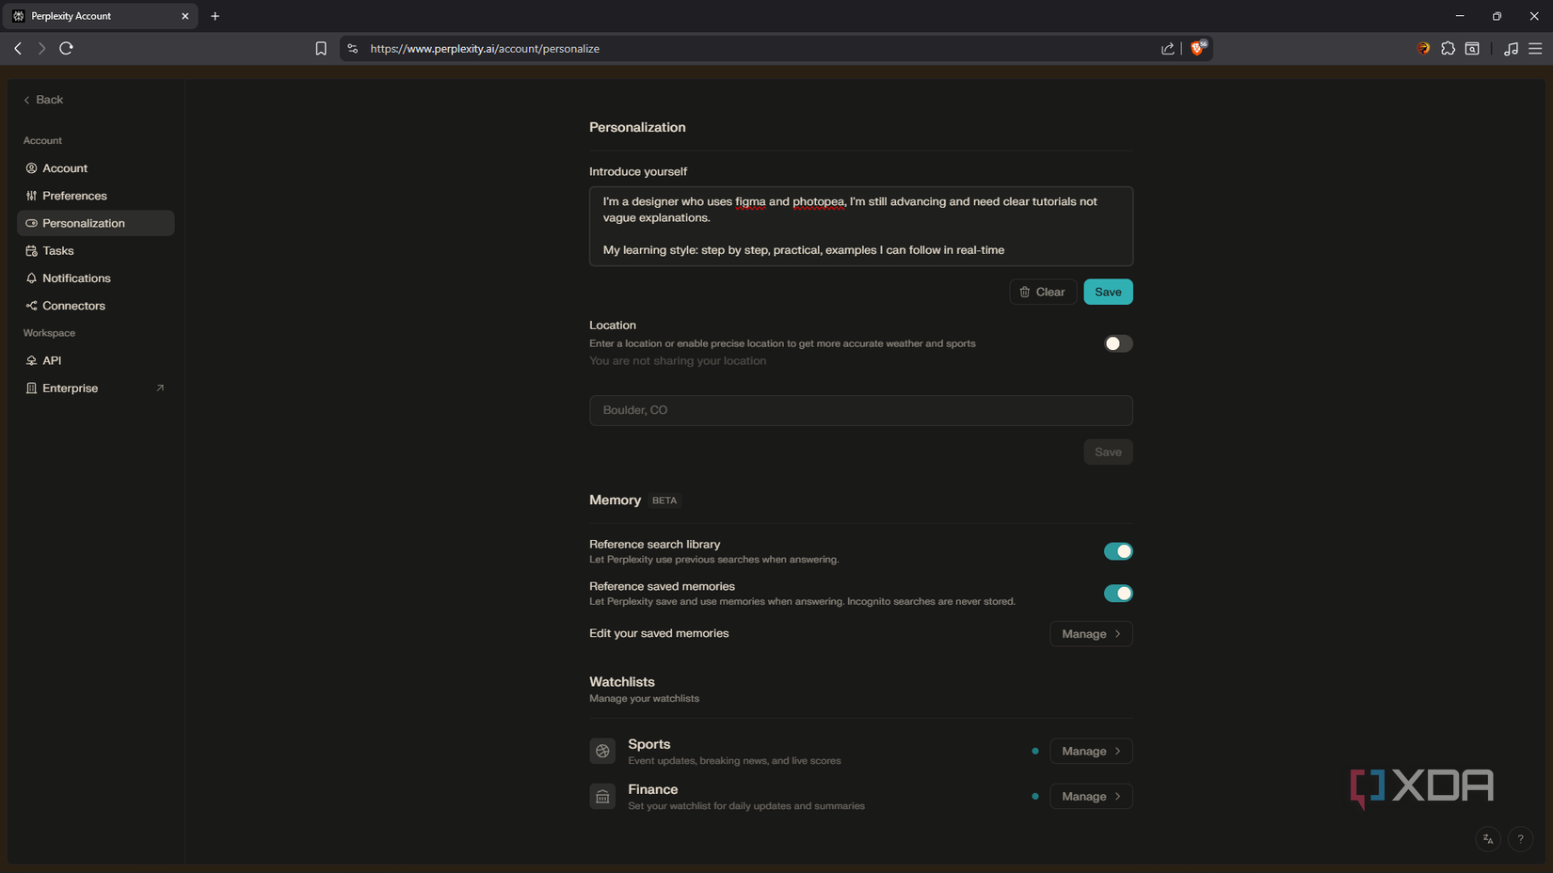Open the Account settings page
The height and width of the screenshot is (873, 1553).
pos(95,168)
